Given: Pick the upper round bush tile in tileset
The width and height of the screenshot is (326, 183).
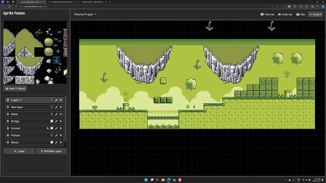Looking at the screenshot, I should [x=49, y=42].
